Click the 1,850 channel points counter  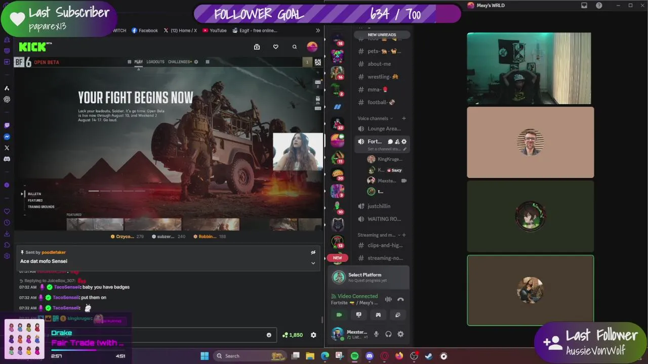(x=293, y=335)
